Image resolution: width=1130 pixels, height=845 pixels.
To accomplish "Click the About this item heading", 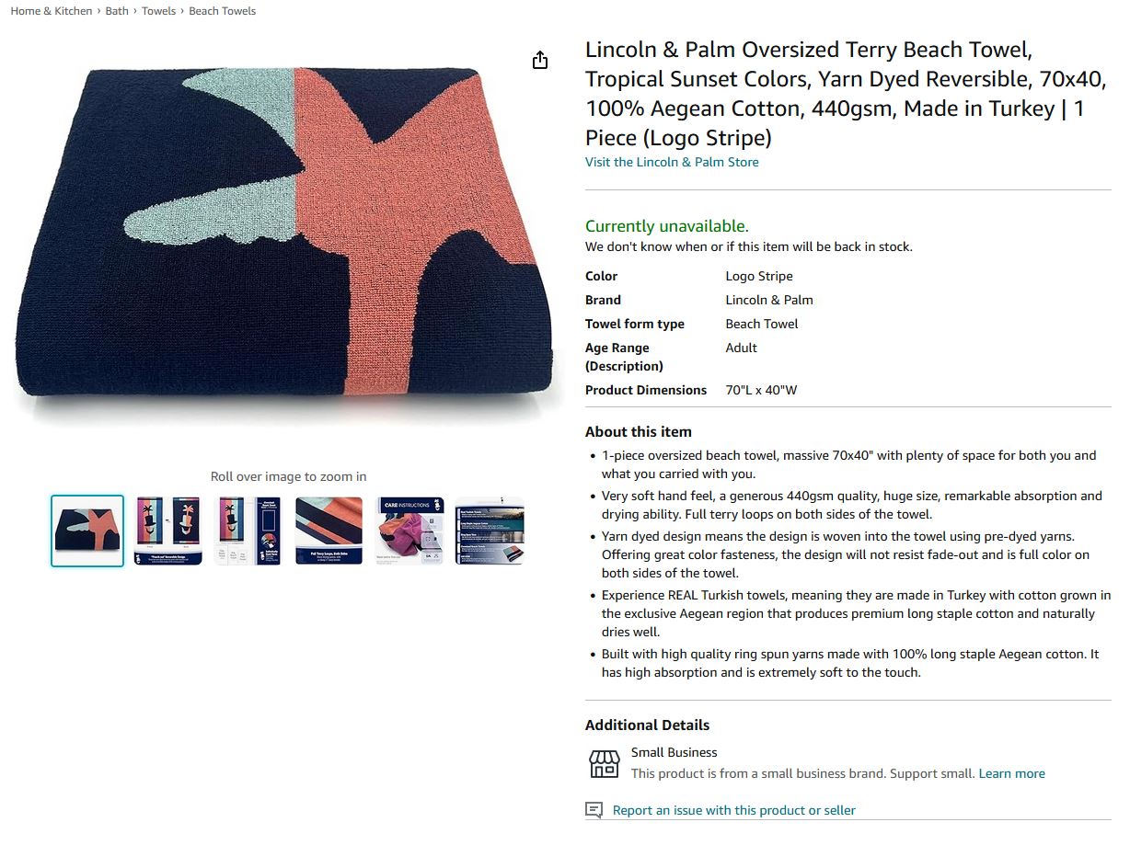I will [639, 431].
